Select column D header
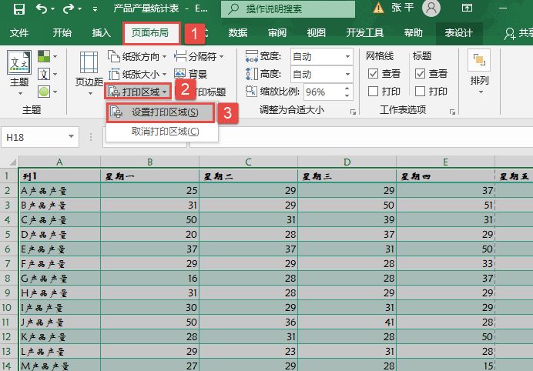Image resolution: width=533 pixels, height=371 pixels. pos(347,162)
